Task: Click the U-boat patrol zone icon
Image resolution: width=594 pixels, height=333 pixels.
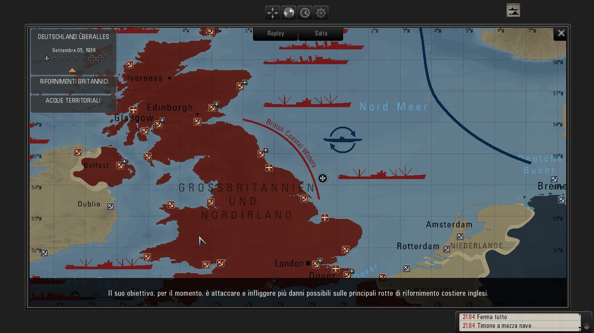Action: tap(343, 140)
